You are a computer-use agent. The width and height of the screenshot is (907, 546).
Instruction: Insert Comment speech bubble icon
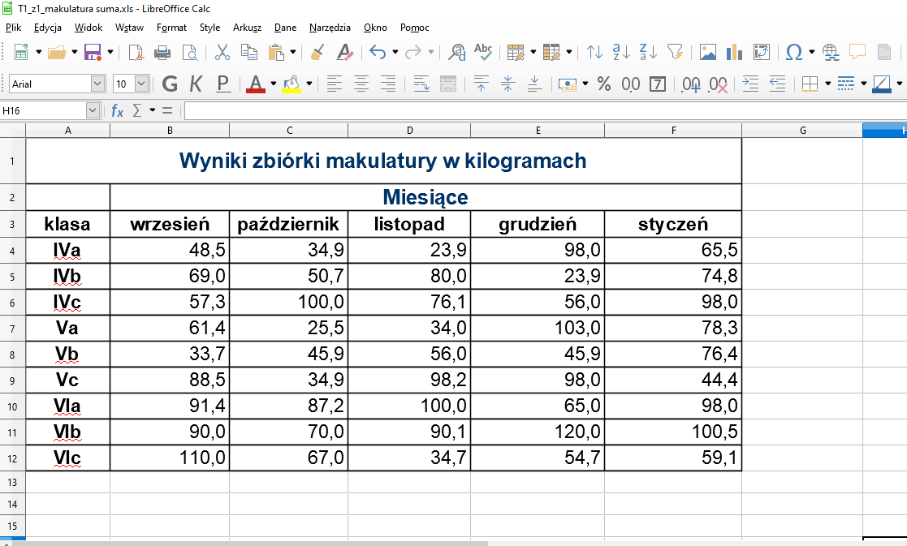click(x=857, y=53)
